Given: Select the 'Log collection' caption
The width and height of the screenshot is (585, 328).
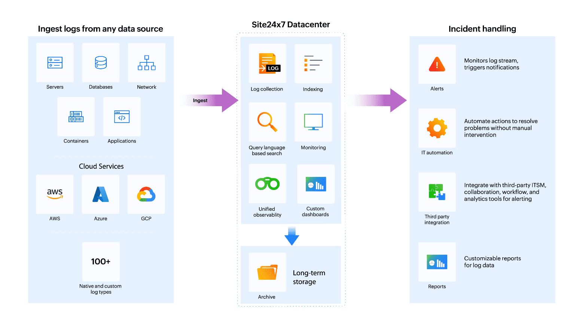Looking at the screenshot, I should 267,89.
